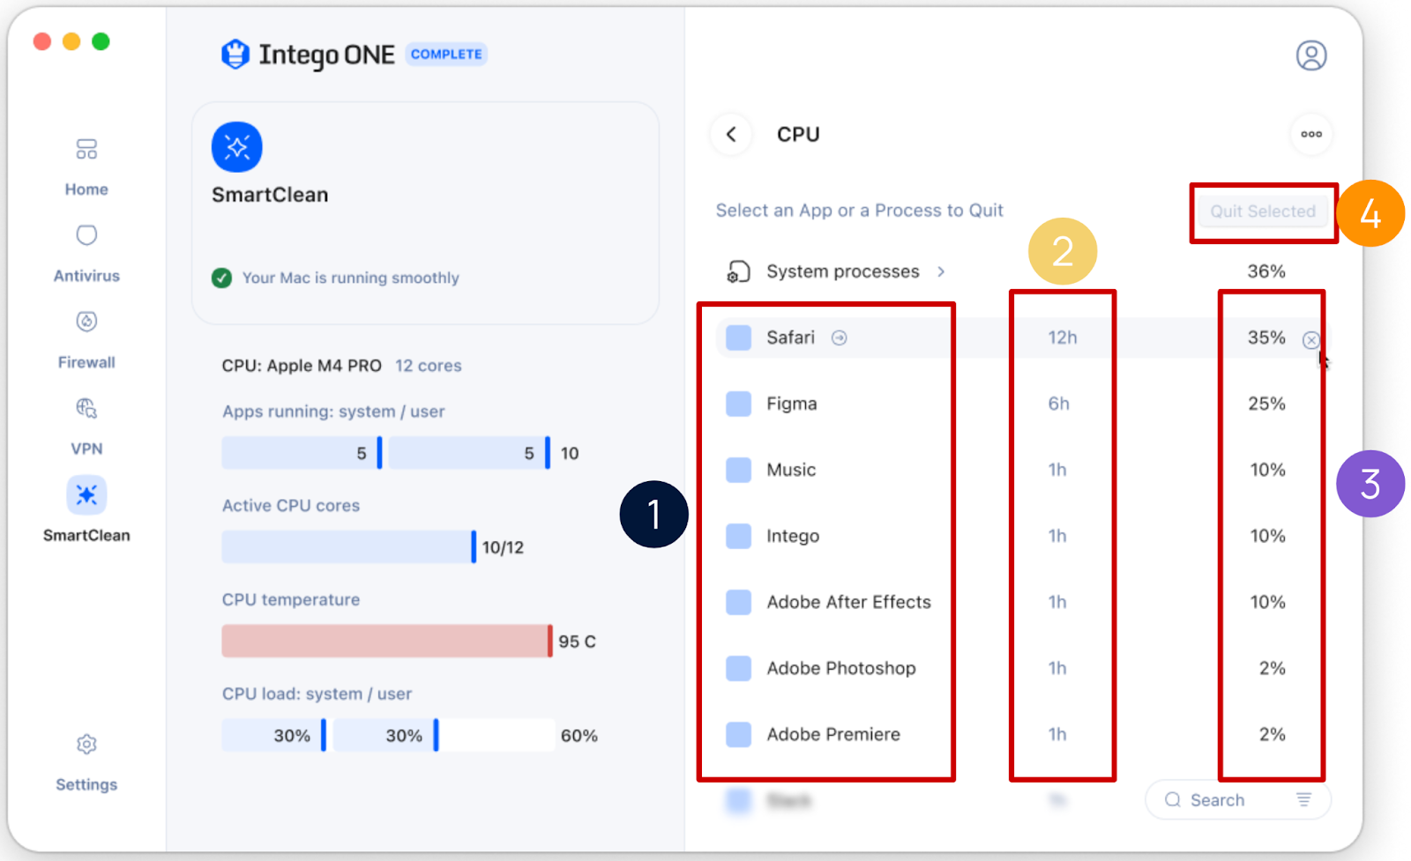Image resolution: width=1411 pixels, height=861 pixels.
Task: Open the filter icon in search box
Action: 1304,799
